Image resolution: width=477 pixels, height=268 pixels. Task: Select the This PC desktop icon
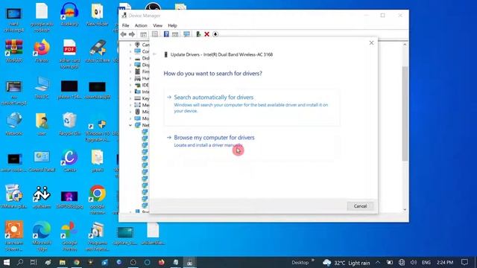(42, 88)
